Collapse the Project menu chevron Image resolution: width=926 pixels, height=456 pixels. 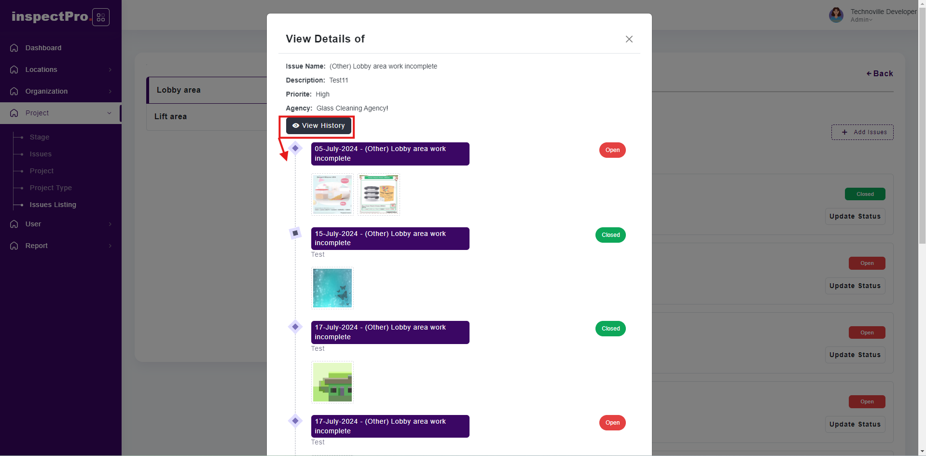109,113
